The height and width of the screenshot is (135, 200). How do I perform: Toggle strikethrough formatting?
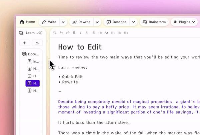94,33
